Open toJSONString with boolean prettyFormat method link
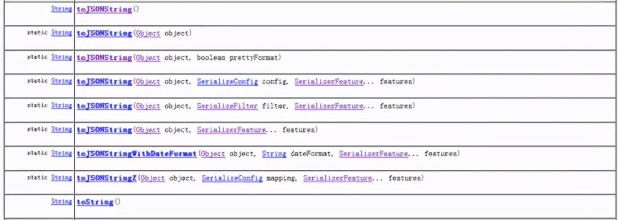The width and height of the screenshot is (620, 220). [x=104, y=58]
